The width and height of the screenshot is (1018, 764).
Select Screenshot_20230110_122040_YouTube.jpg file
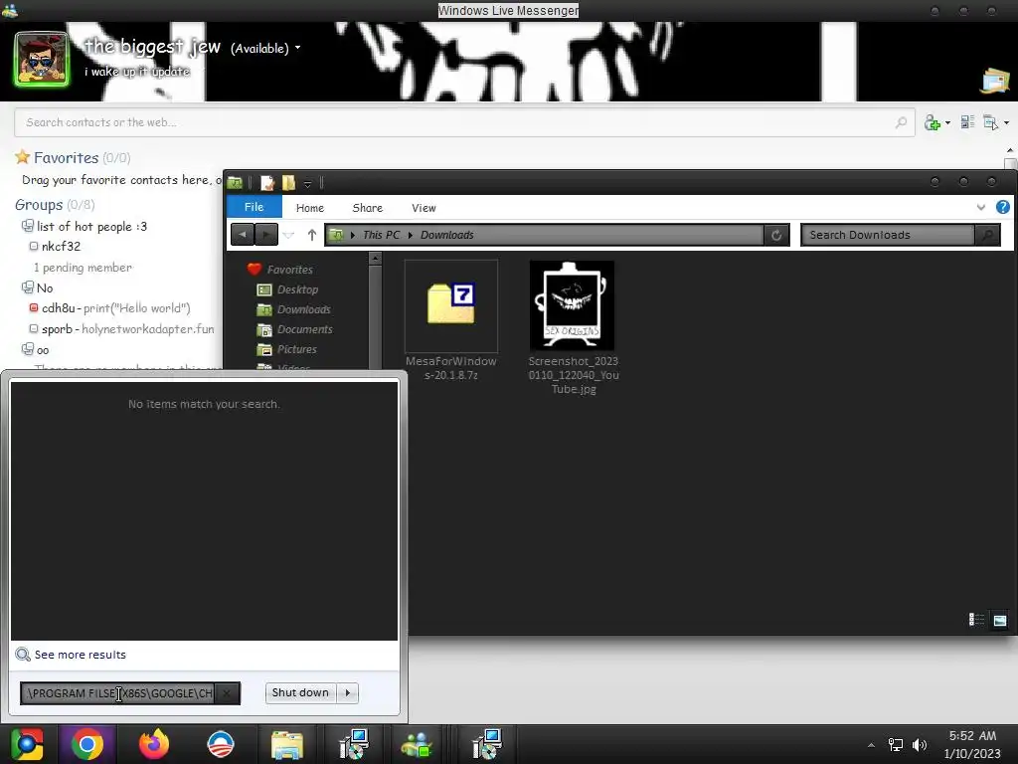coord(573,328)
